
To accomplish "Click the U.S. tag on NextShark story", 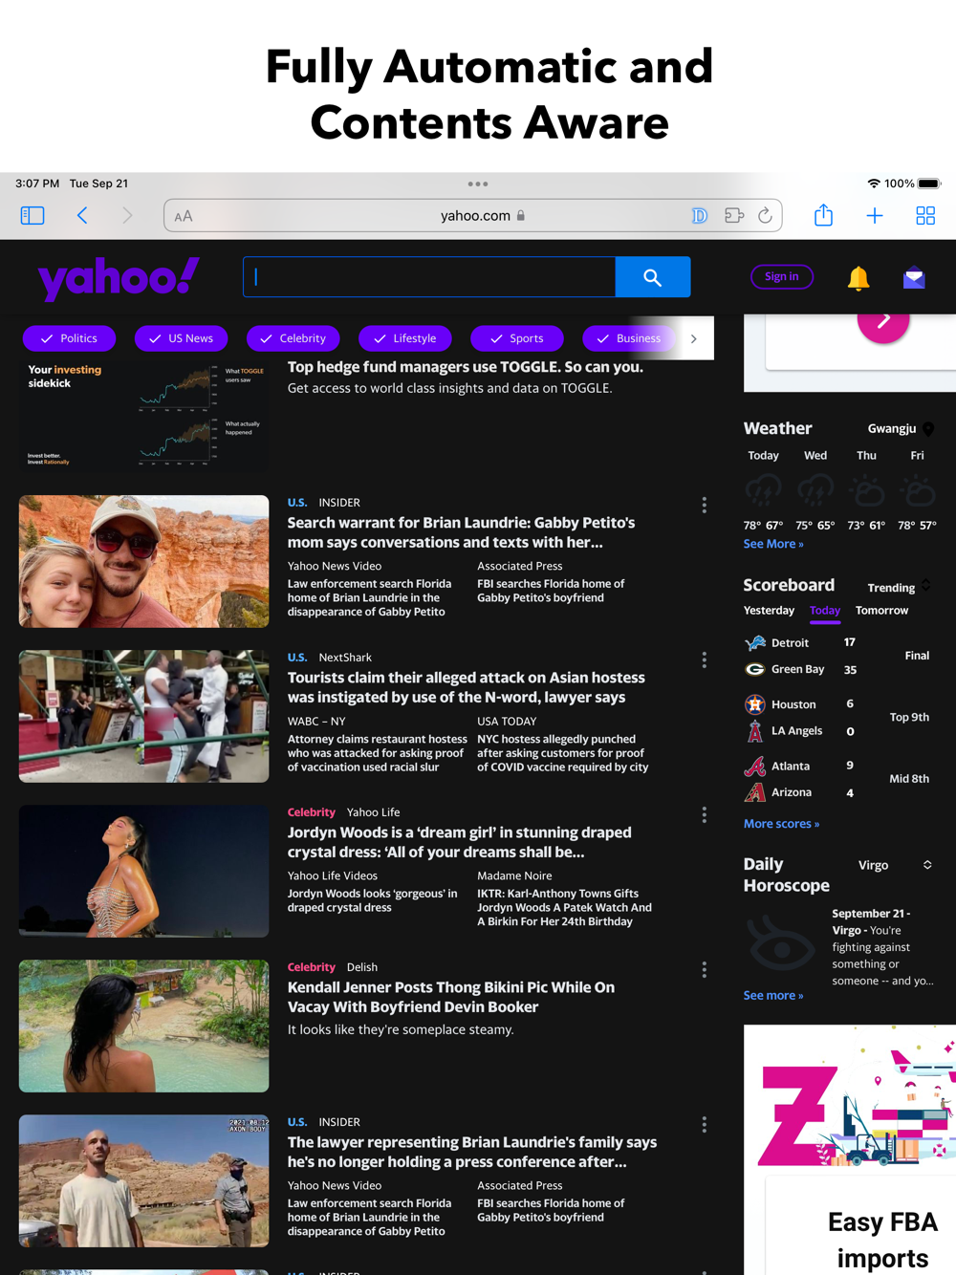I will tap(297, 658).
